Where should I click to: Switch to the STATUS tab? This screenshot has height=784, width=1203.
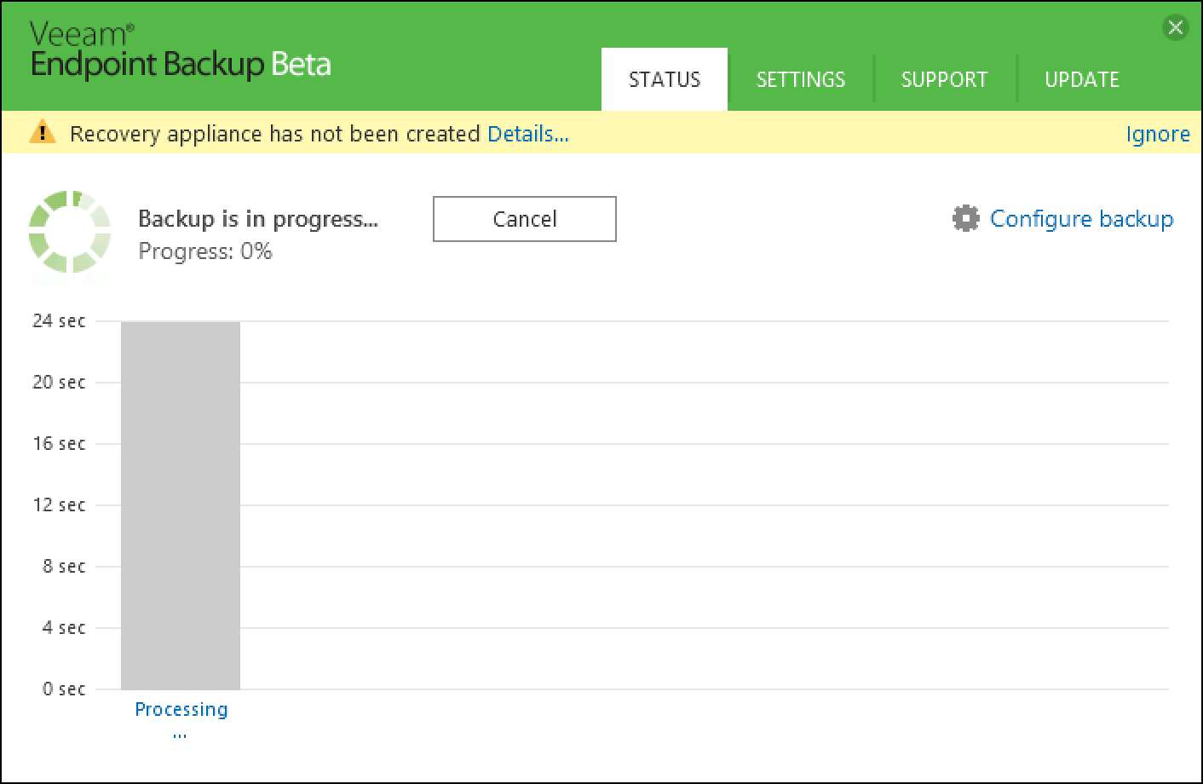click(x=665, y=79)
